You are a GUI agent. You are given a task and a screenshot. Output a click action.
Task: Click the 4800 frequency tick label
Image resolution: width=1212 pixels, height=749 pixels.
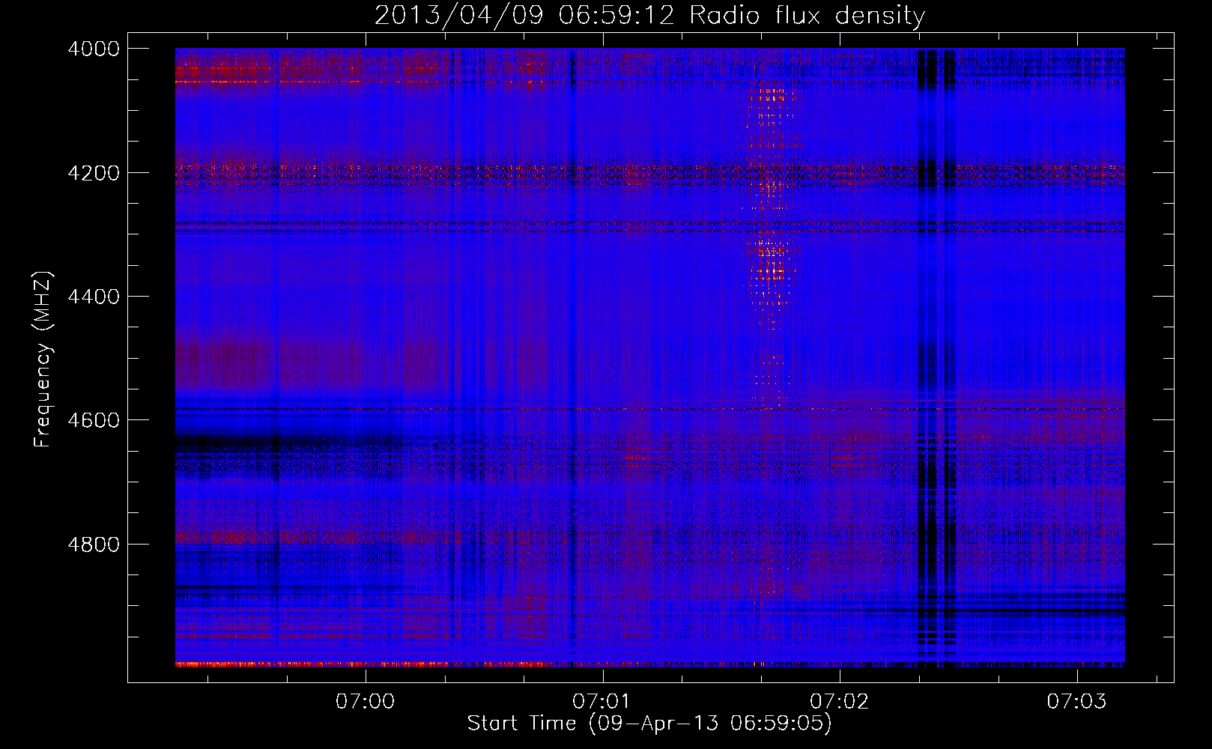click(94, 545)
